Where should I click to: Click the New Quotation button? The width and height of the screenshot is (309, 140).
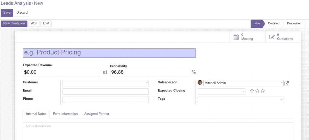pos(14,23)
